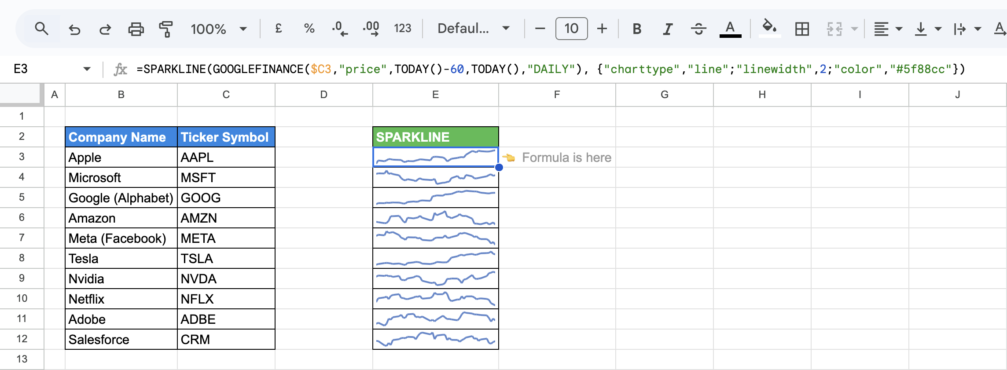
Task: Select column B header
Action: click(121, 95)
